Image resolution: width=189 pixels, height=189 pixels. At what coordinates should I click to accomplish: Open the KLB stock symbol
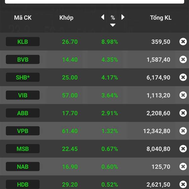point(23,42)
